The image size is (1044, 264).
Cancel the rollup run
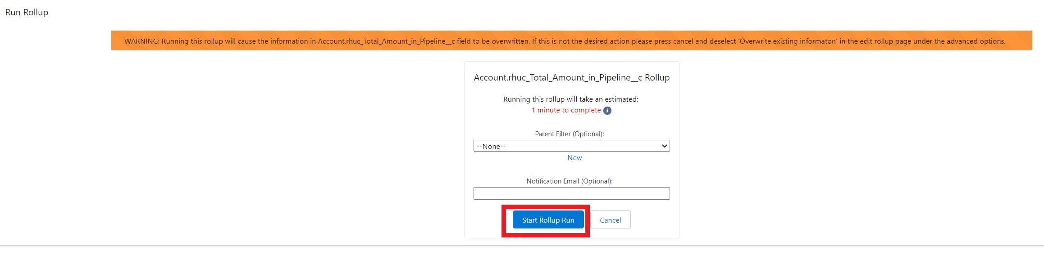611,220
